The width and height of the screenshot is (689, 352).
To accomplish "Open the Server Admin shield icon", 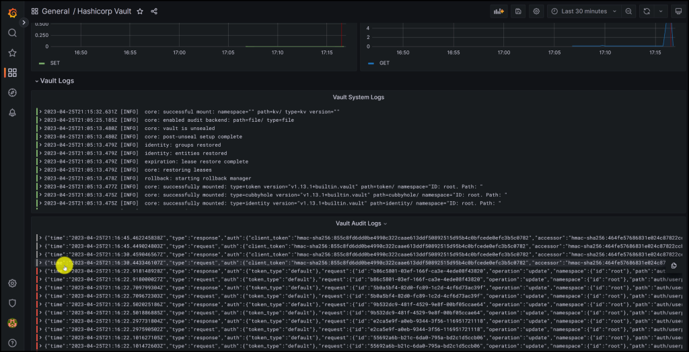I will tap(12, 304).
